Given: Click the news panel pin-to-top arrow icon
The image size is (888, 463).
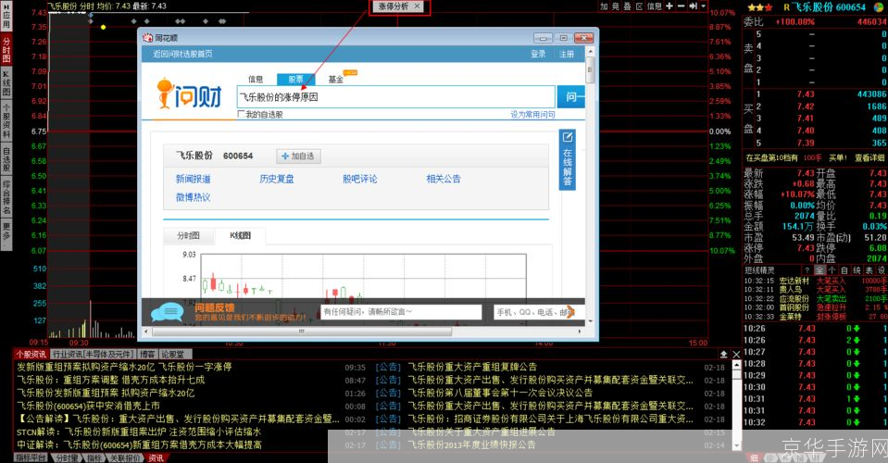Looking at the screenshot, I should [x=724, y=355].
